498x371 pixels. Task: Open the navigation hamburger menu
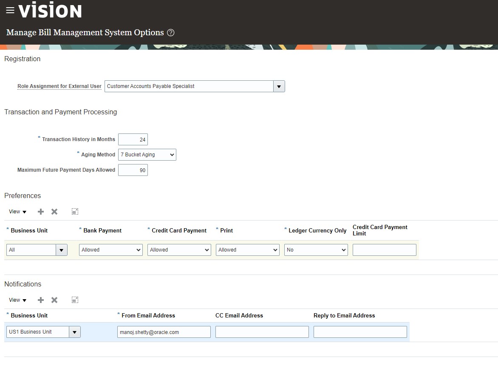click(10, 10)
